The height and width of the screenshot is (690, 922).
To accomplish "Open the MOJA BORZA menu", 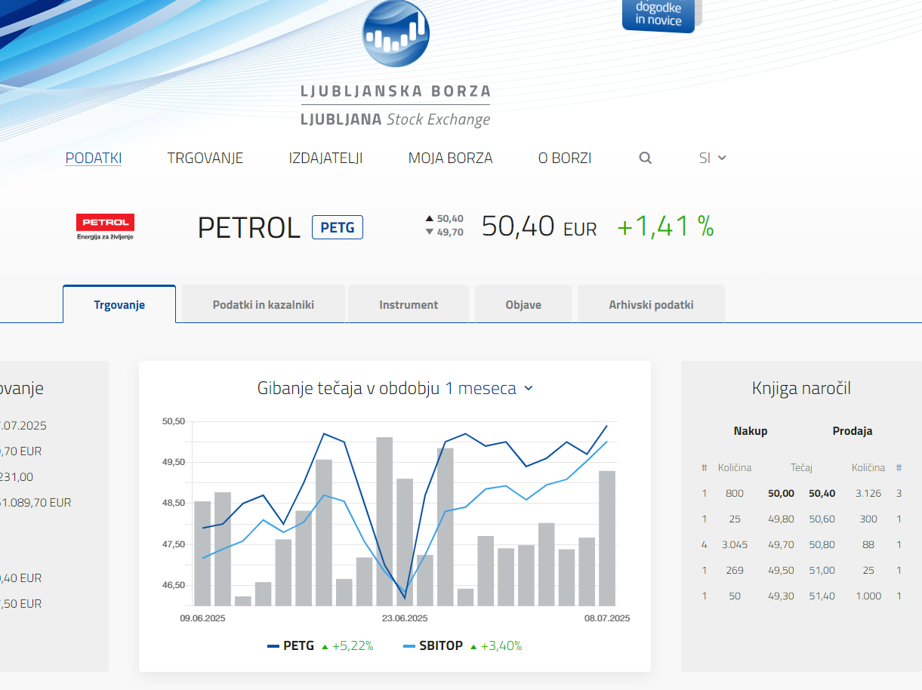I will click(450, 158).
